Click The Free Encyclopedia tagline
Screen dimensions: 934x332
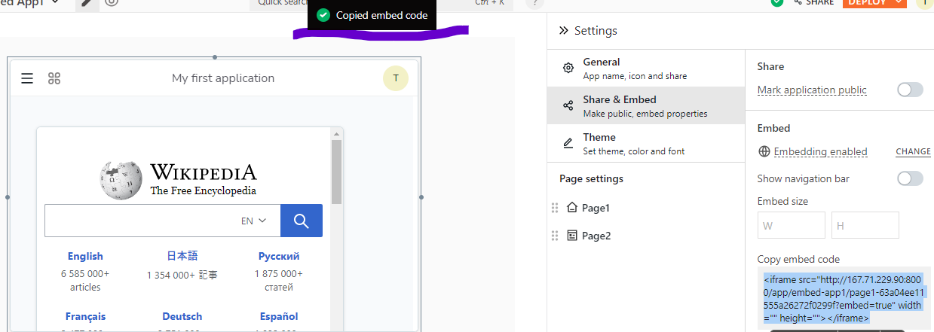pyautogui.click(x=203, y=190)
